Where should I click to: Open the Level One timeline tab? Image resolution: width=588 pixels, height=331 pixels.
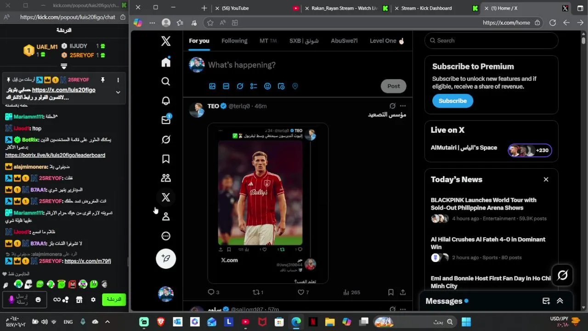click(387, 40)
